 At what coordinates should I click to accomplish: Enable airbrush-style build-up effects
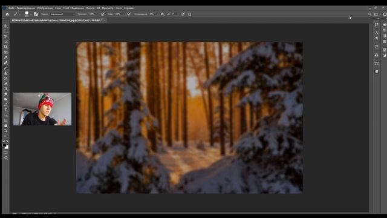click(129, 14)
